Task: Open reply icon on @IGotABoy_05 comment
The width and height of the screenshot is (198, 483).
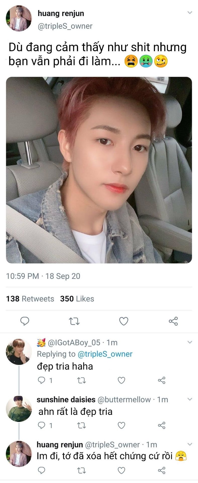Action: coord(41,380)
